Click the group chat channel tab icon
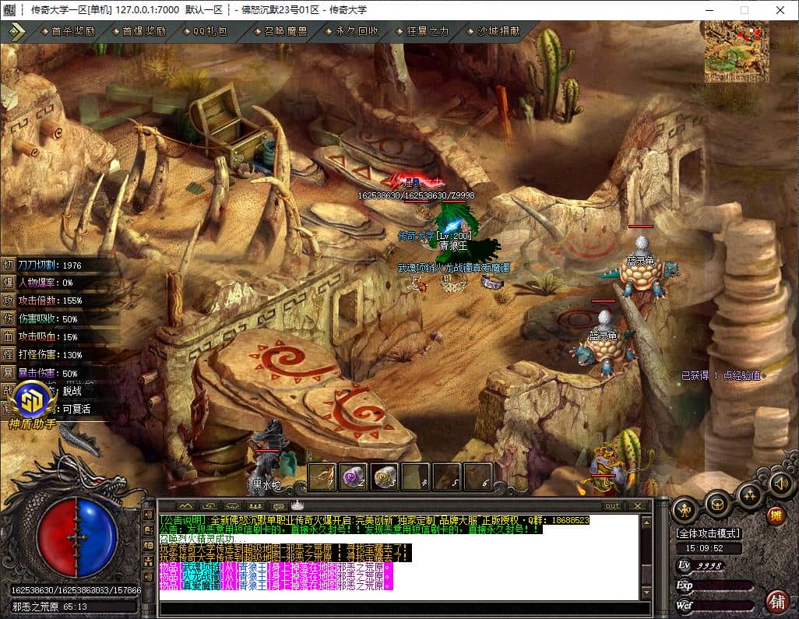Viewport: 799px width, 619px height. pos(255,506)
